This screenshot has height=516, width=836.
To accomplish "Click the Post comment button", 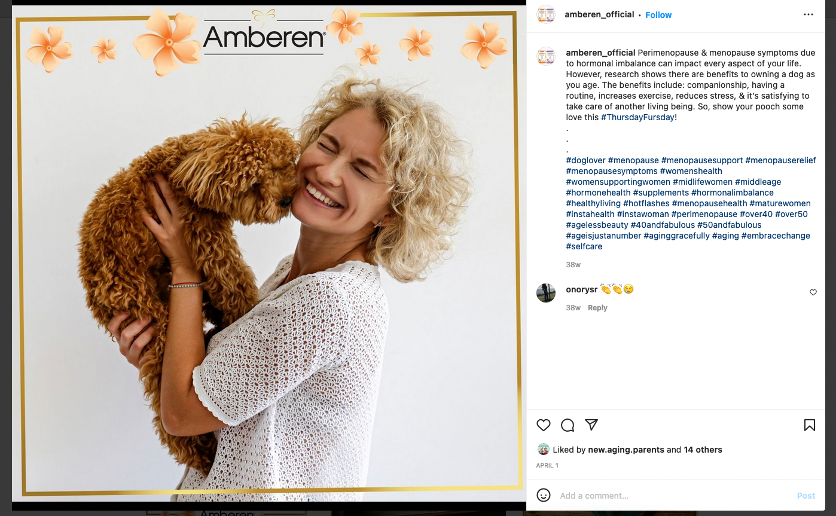I will pyautogui.click(x=806, y=496).
